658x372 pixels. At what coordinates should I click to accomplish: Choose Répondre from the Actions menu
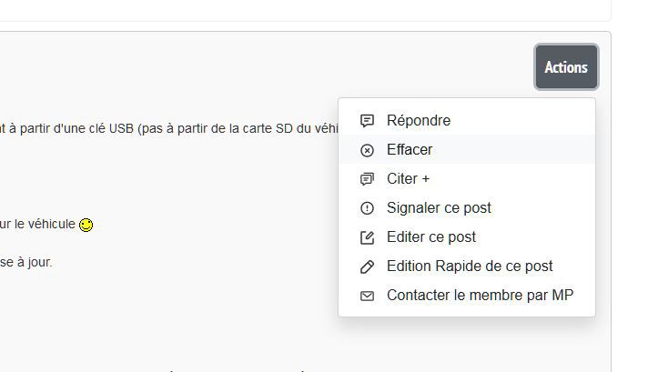click(x=418, y=120)
